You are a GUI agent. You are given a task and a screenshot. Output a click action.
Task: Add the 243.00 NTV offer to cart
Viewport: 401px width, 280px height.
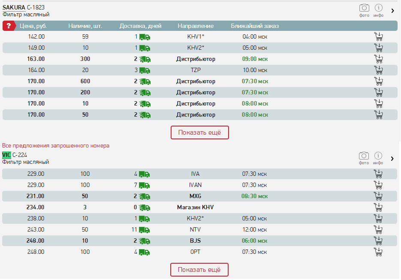pyautogui.click(x=378, y=230)
